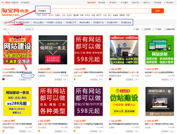Click the 84人付款 payment count
The width and height of the screenshot is (177, 134).
(x=64, y=76)
